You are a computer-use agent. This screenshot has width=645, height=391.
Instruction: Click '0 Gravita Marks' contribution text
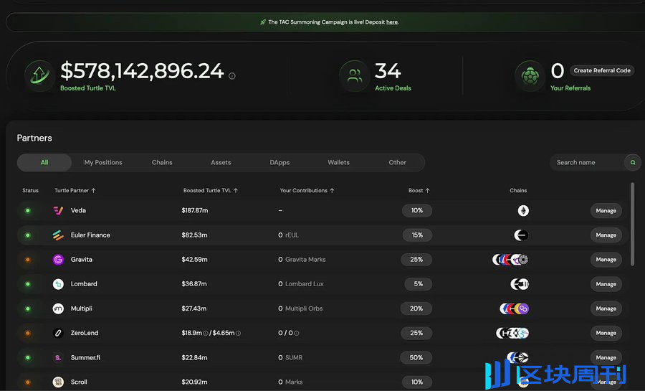click(x=302, y=260)
